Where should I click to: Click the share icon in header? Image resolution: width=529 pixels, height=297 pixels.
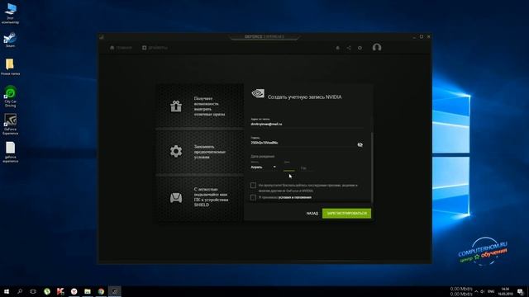click(x=349, y=48)
